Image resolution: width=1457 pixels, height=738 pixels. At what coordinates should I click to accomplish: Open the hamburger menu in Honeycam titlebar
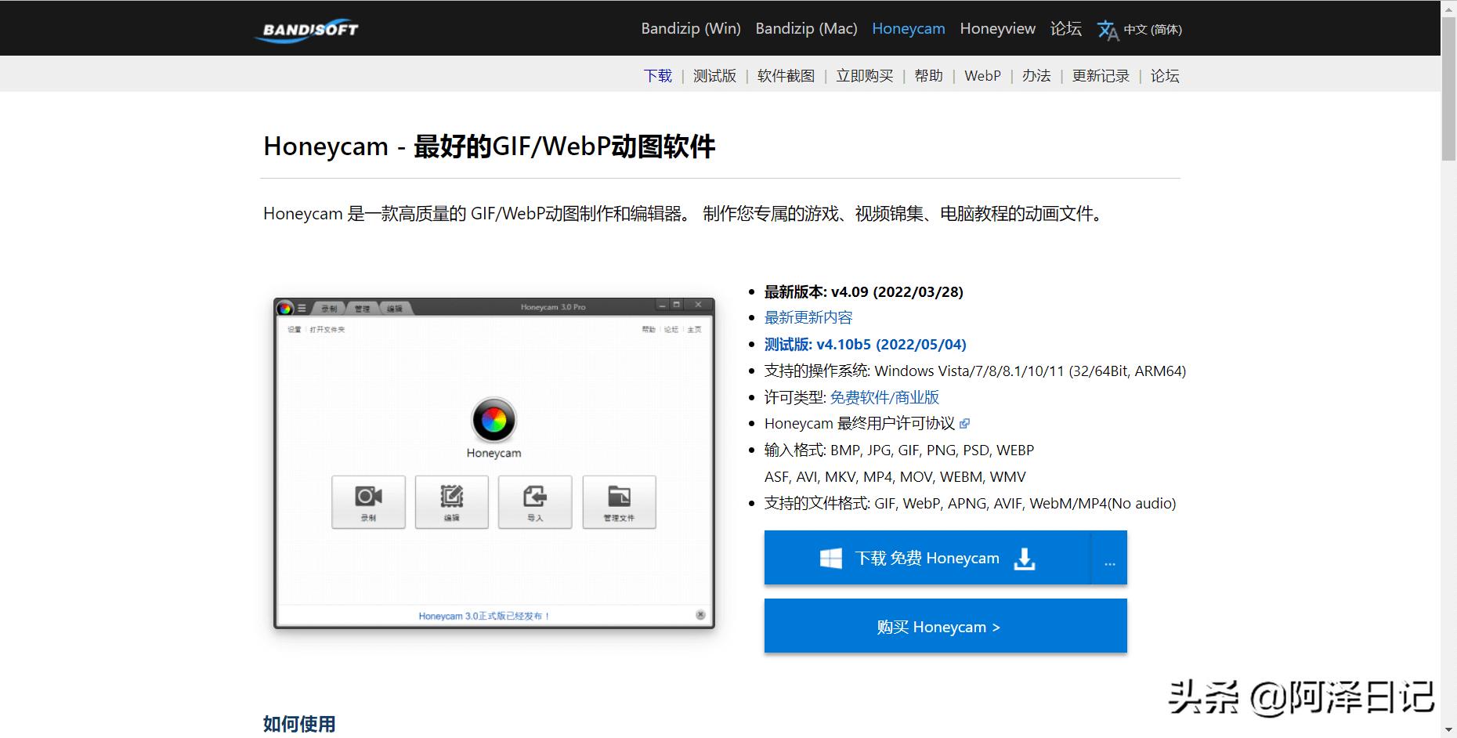[x=302, y=307]
